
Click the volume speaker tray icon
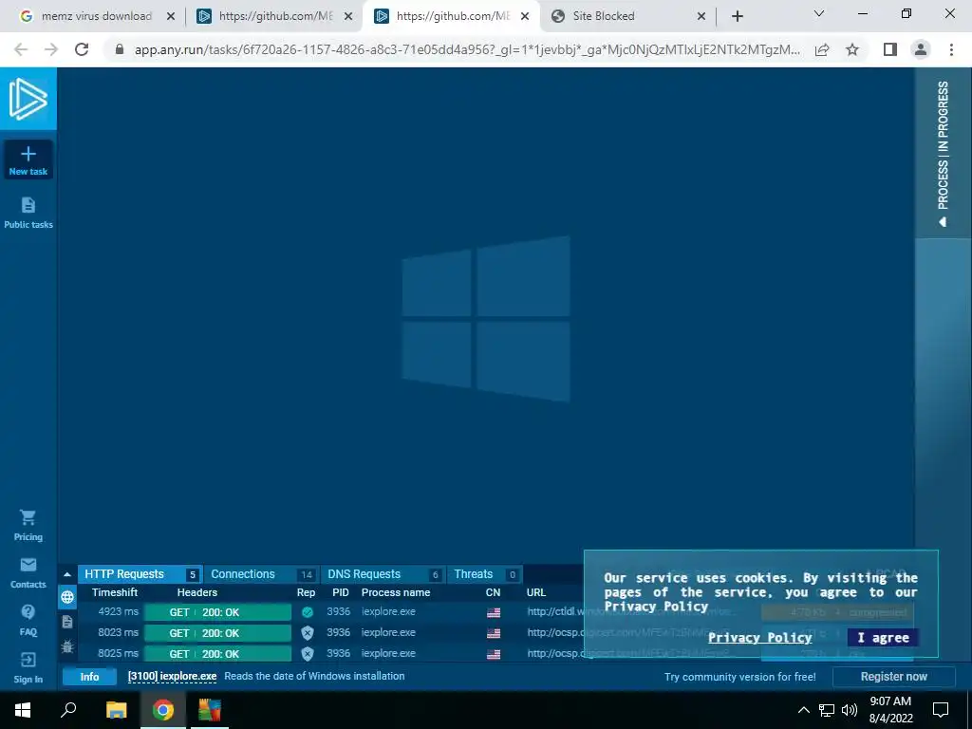click(x=850, y=710)
